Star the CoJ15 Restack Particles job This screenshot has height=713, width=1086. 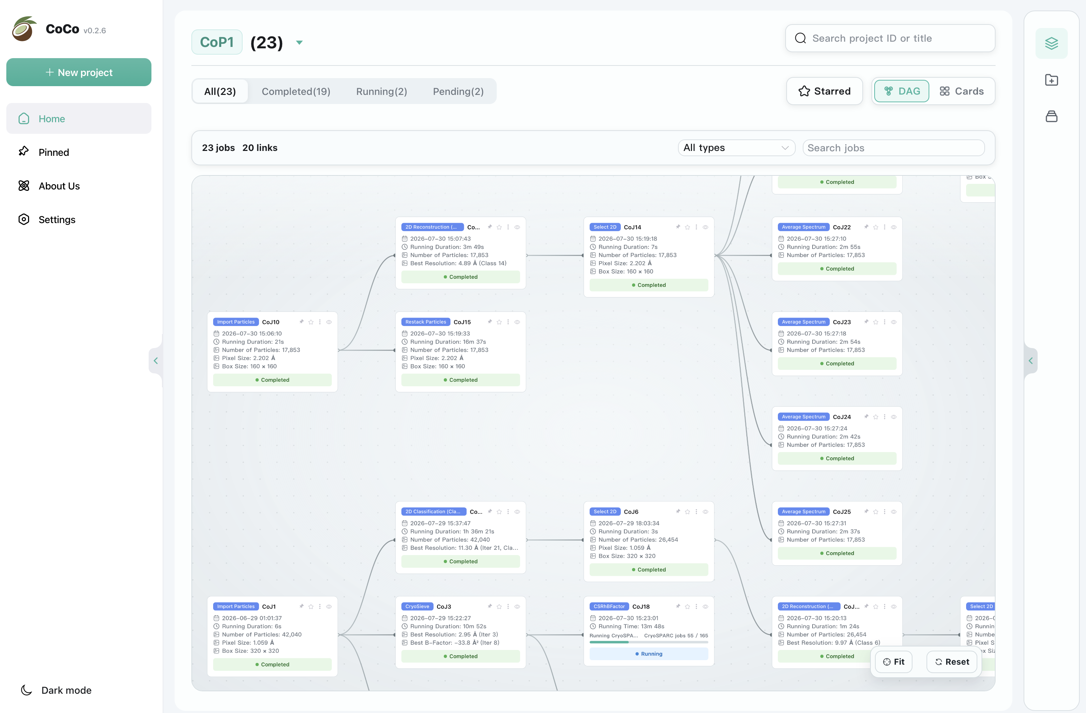(499, 322)
